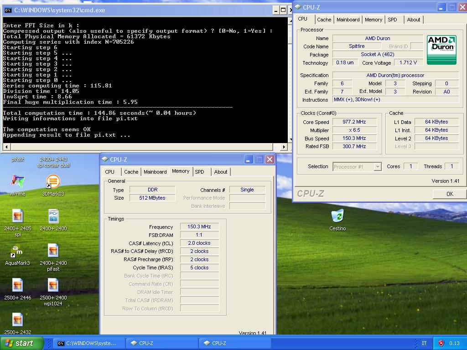Click the taskbar clock showing 0.13

coord(454,343)
